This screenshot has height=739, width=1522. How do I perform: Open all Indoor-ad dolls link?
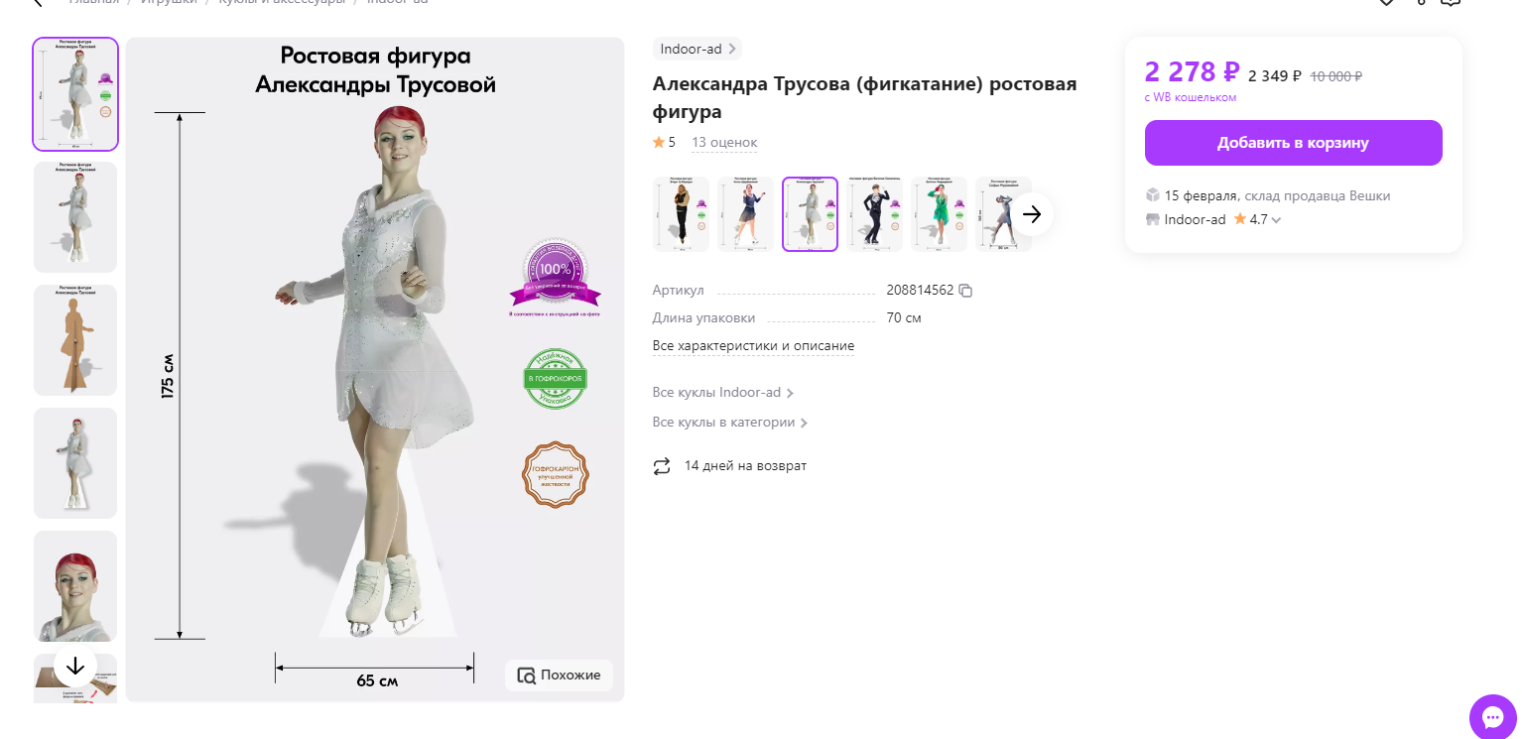pos(723,393)
